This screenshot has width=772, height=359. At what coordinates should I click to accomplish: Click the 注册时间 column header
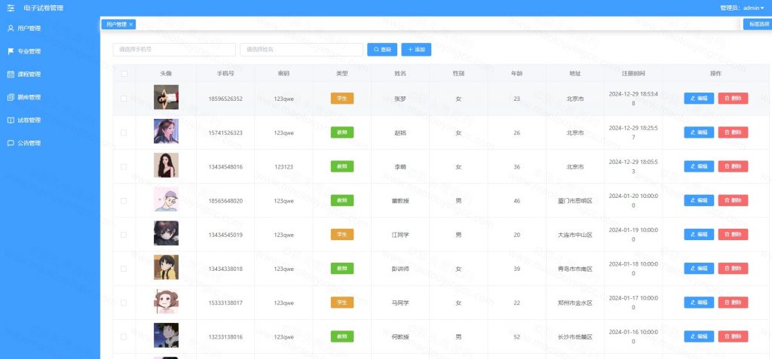tap(633, 74)
